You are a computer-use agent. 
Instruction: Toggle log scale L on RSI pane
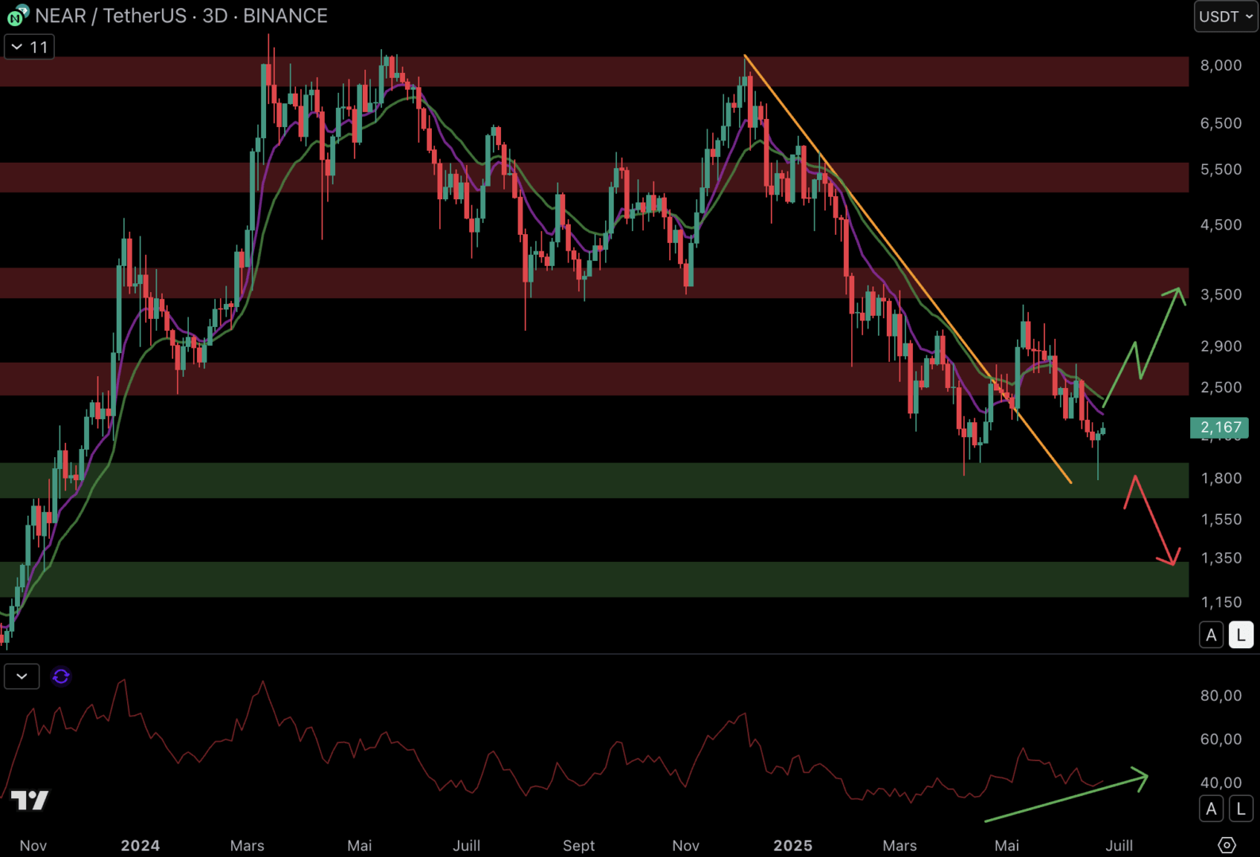tap(1241, 809)
